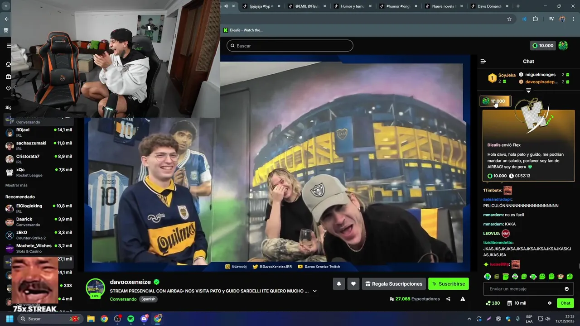Open the Windows Start menu

(10, 319)
